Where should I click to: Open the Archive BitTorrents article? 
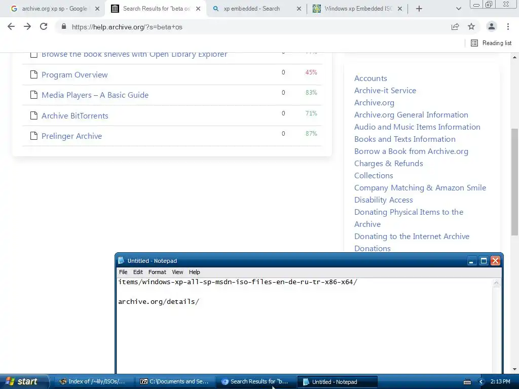75,115
